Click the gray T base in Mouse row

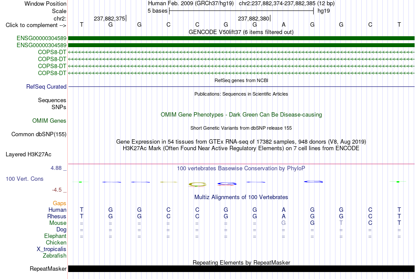point(341,223)
